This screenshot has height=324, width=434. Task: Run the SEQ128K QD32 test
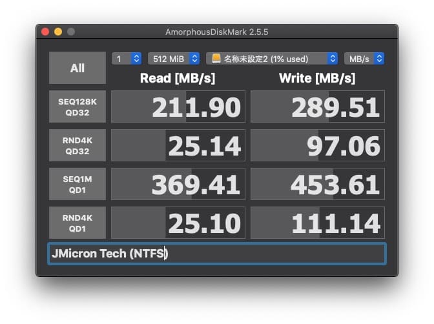(77, 106)
